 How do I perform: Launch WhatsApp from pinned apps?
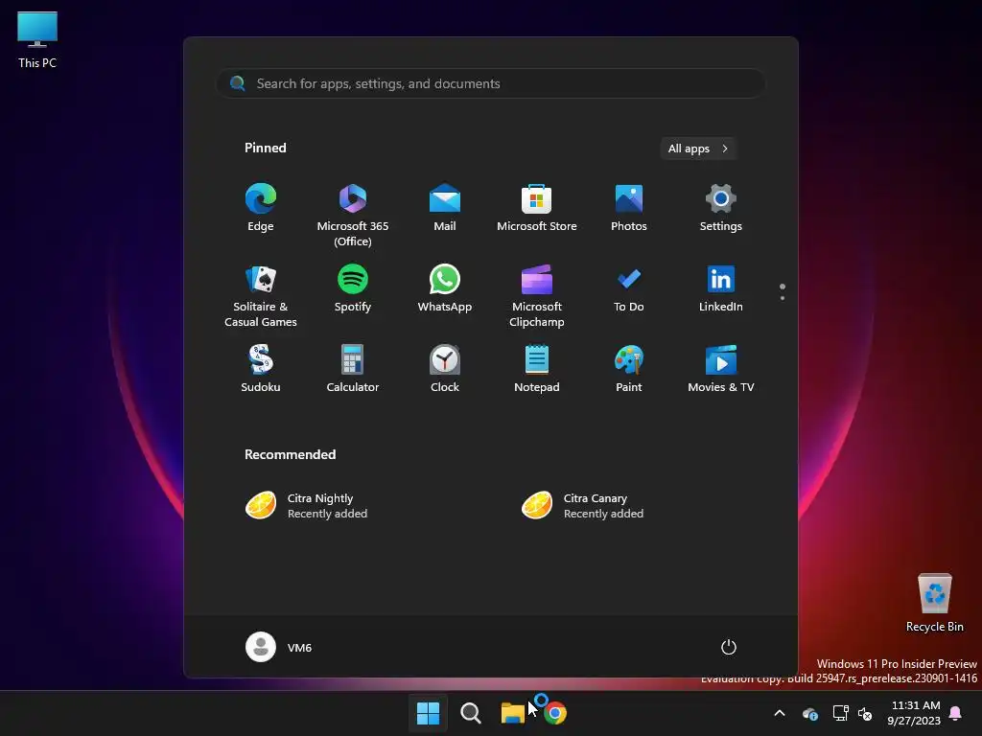click(x=445, y=288)
